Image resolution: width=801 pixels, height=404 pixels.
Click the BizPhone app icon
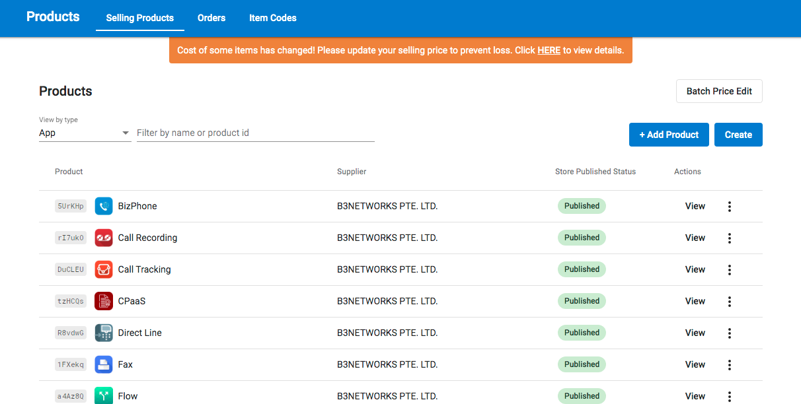point(104,206)
